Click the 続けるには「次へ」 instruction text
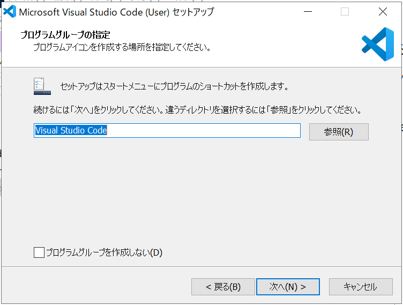Image resolution: width=403 pixels, height=305 pixels. click(197, 110)
